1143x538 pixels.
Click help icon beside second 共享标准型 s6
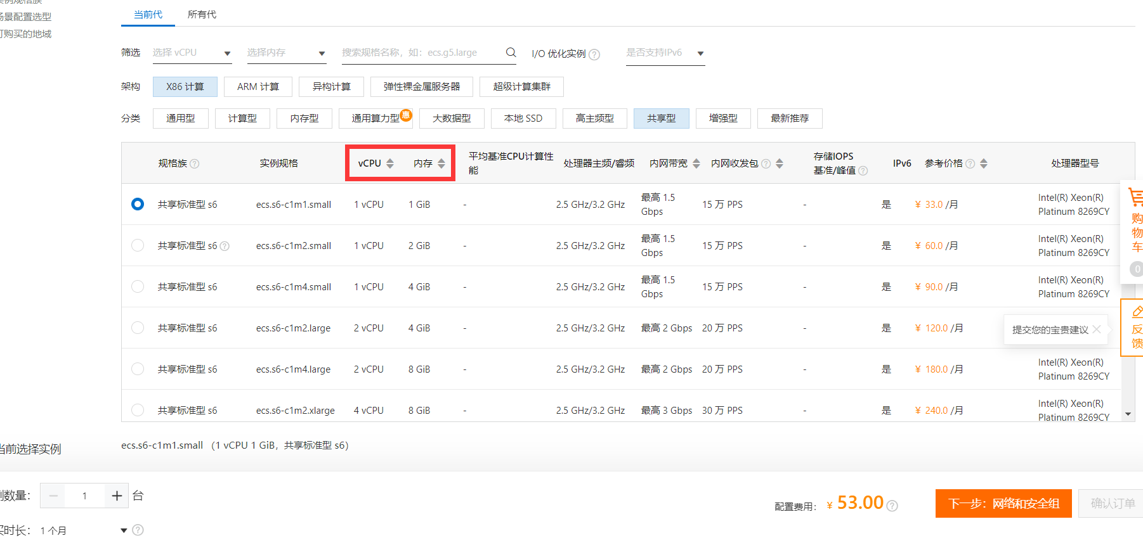point(225,246)
